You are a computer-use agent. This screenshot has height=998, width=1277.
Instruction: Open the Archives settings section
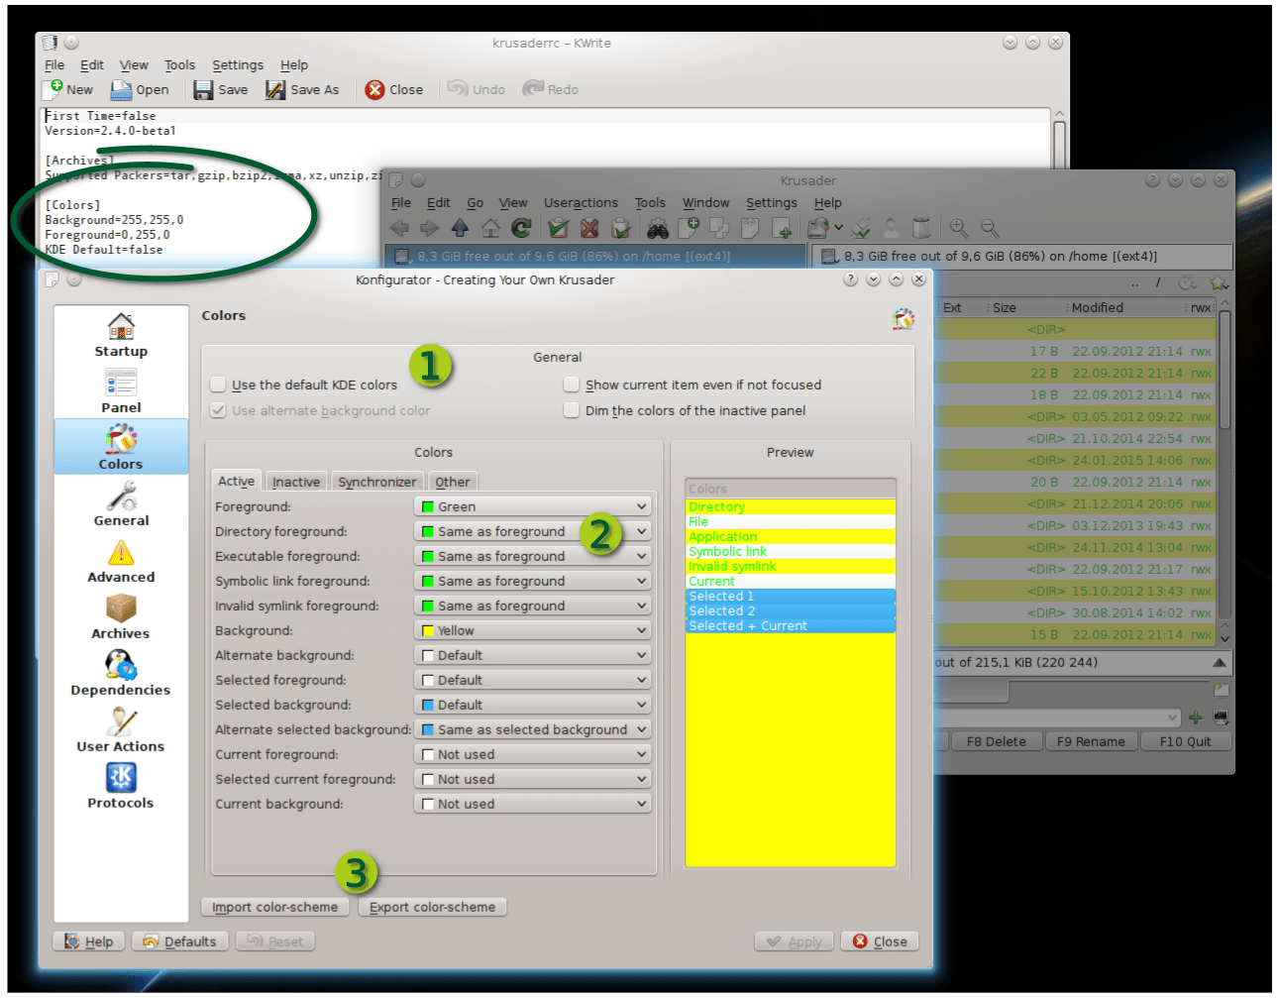tap(121, 617)
